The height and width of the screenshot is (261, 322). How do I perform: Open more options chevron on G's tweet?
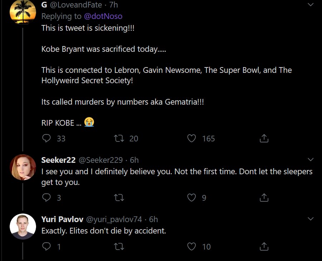pyautogui.click(x=310, y=5)
